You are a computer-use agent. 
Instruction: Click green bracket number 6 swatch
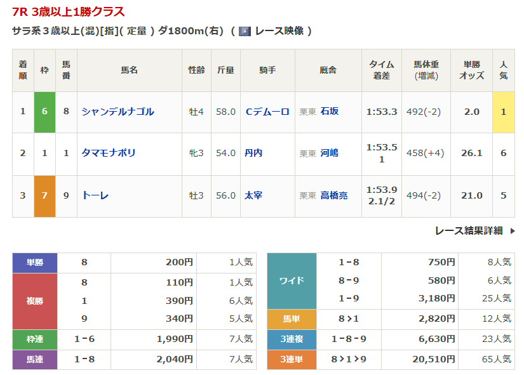pyautogui.click(x=44, y=112)
